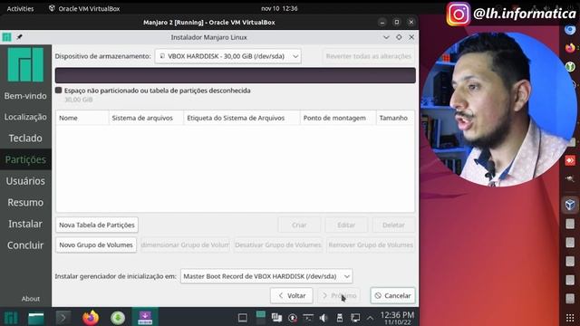This screenshot has height=326, width=580.
Task: Open the removable devices tray icon
Action: pos(340,318)
